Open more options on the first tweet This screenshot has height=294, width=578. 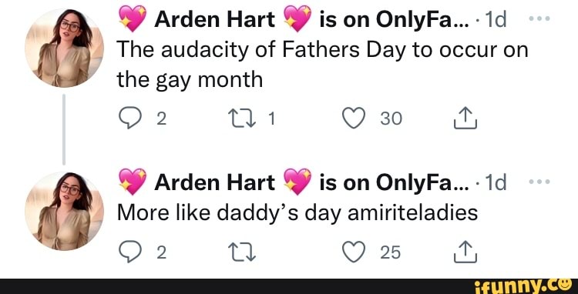pos(539,18)
